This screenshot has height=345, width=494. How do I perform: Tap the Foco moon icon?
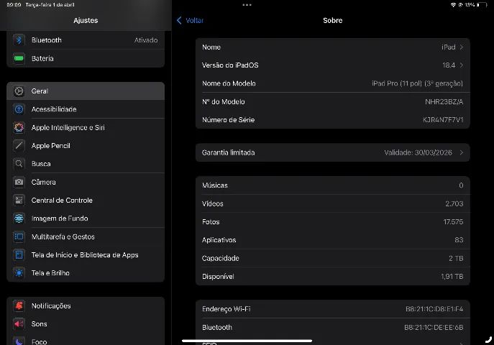(19, 341)
